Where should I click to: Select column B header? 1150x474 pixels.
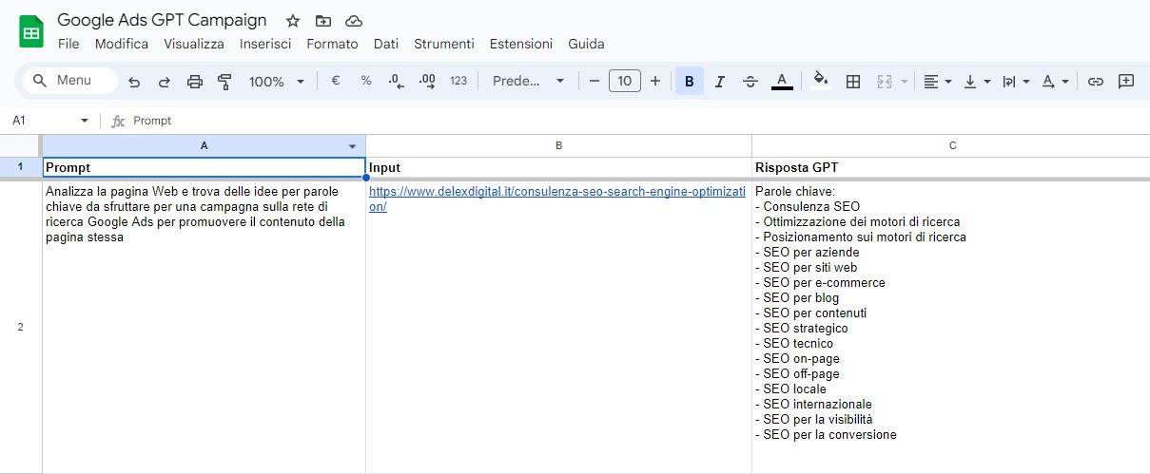point(558,145)
